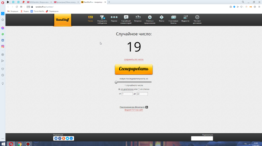Screen dimensions: 262x146
Task: Click the number count slider handle
Action: pyautogui.click(x=116, y=82)
